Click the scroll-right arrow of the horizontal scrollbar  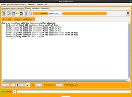click(x=127, y=80)
